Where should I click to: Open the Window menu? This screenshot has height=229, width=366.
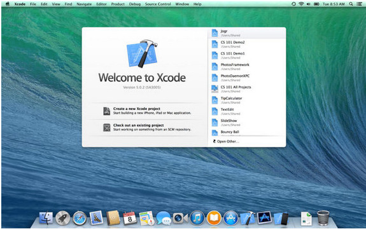click(182, 4)
